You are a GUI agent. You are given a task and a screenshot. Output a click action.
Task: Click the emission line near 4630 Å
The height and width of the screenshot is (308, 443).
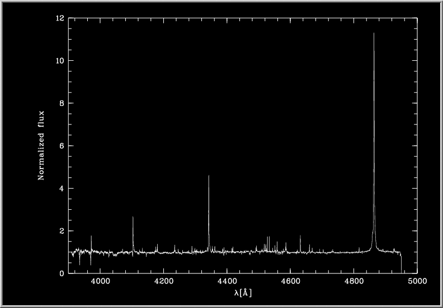(300, 237)
